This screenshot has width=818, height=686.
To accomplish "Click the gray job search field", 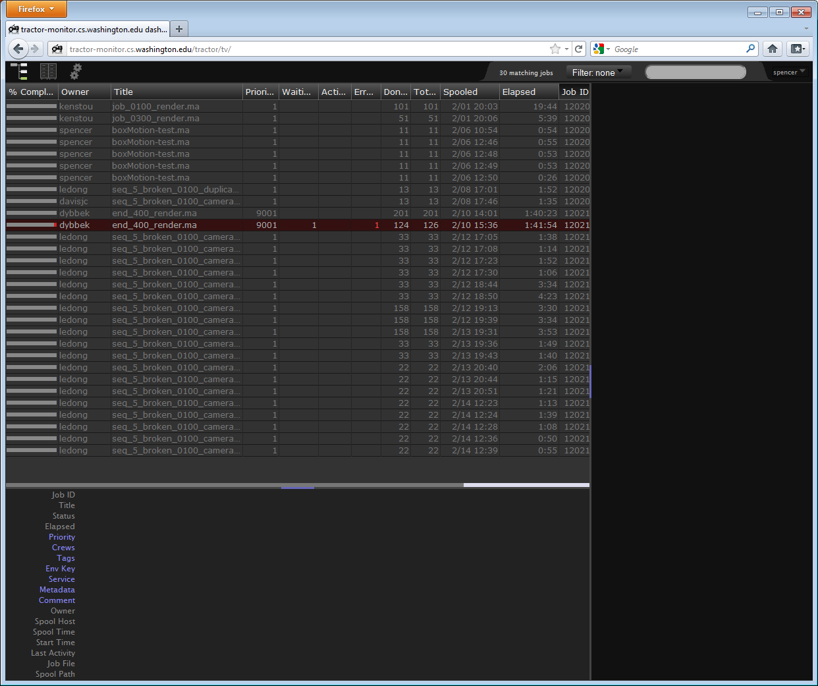I will click(695, 72).
